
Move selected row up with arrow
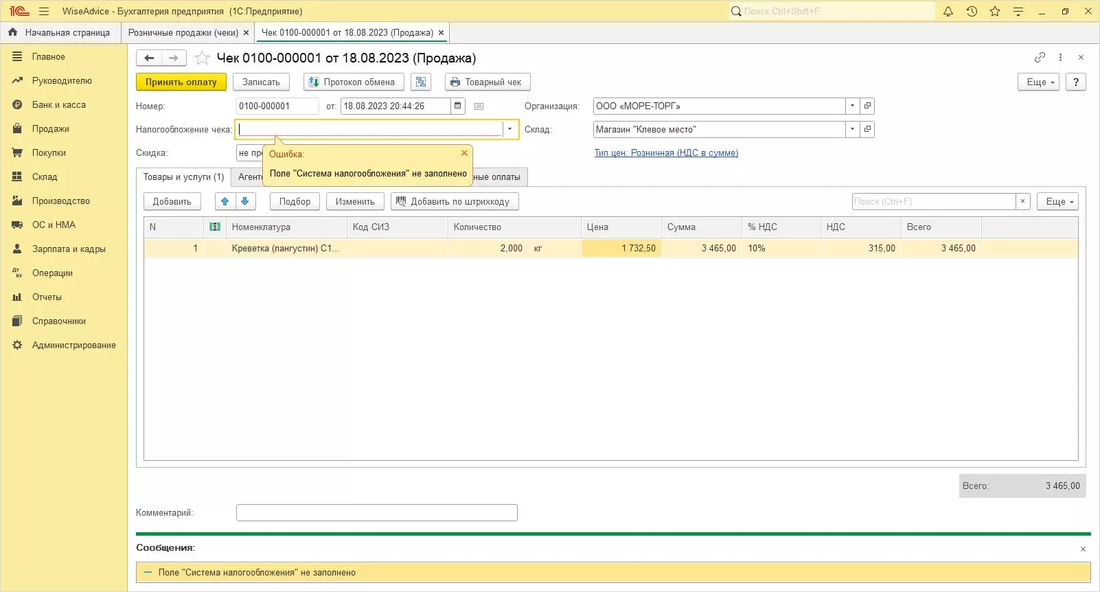click(x=225, y=201)
